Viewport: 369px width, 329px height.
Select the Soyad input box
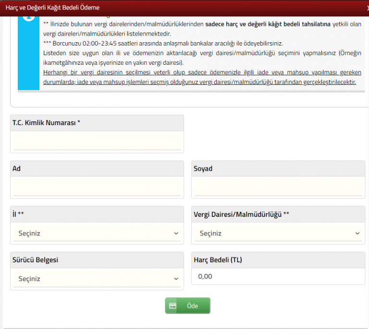click(x=278, y=187)
